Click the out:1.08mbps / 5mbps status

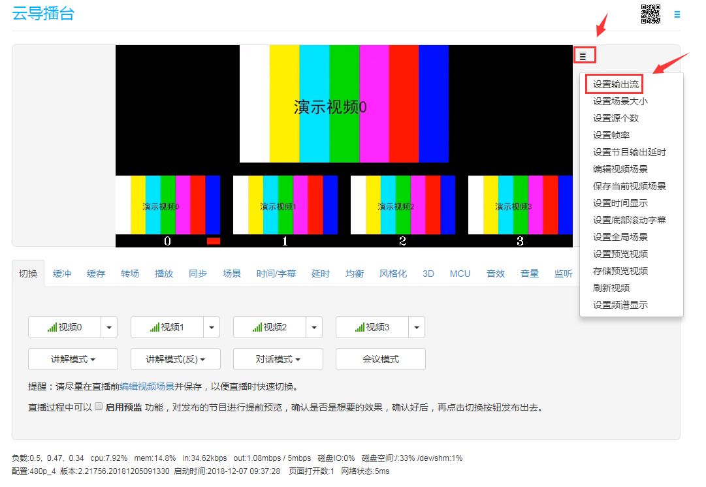tap(272, 458)
